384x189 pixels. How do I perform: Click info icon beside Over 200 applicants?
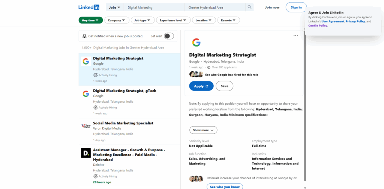(x=208, y=67)
